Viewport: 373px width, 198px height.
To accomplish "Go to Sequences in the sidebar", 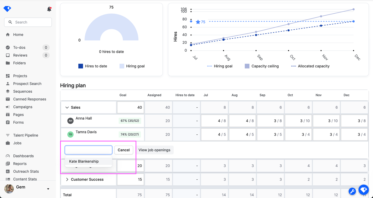I will click(22, 91).
